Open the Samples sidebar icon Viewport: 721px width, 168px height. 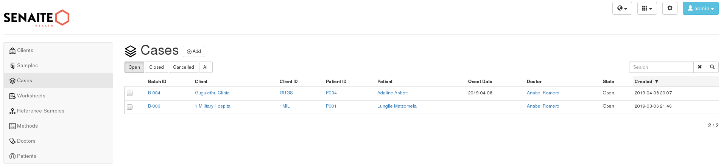tap(12, 66)
